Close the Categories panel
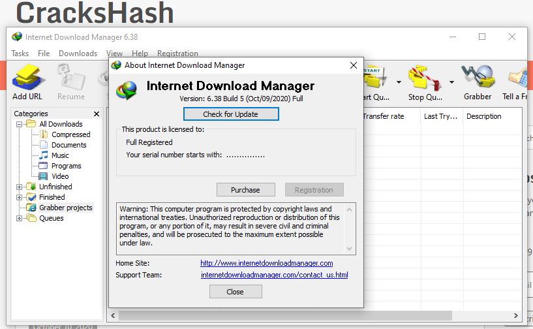The height and width of the screenshot is (329, 533). [97, 114]
